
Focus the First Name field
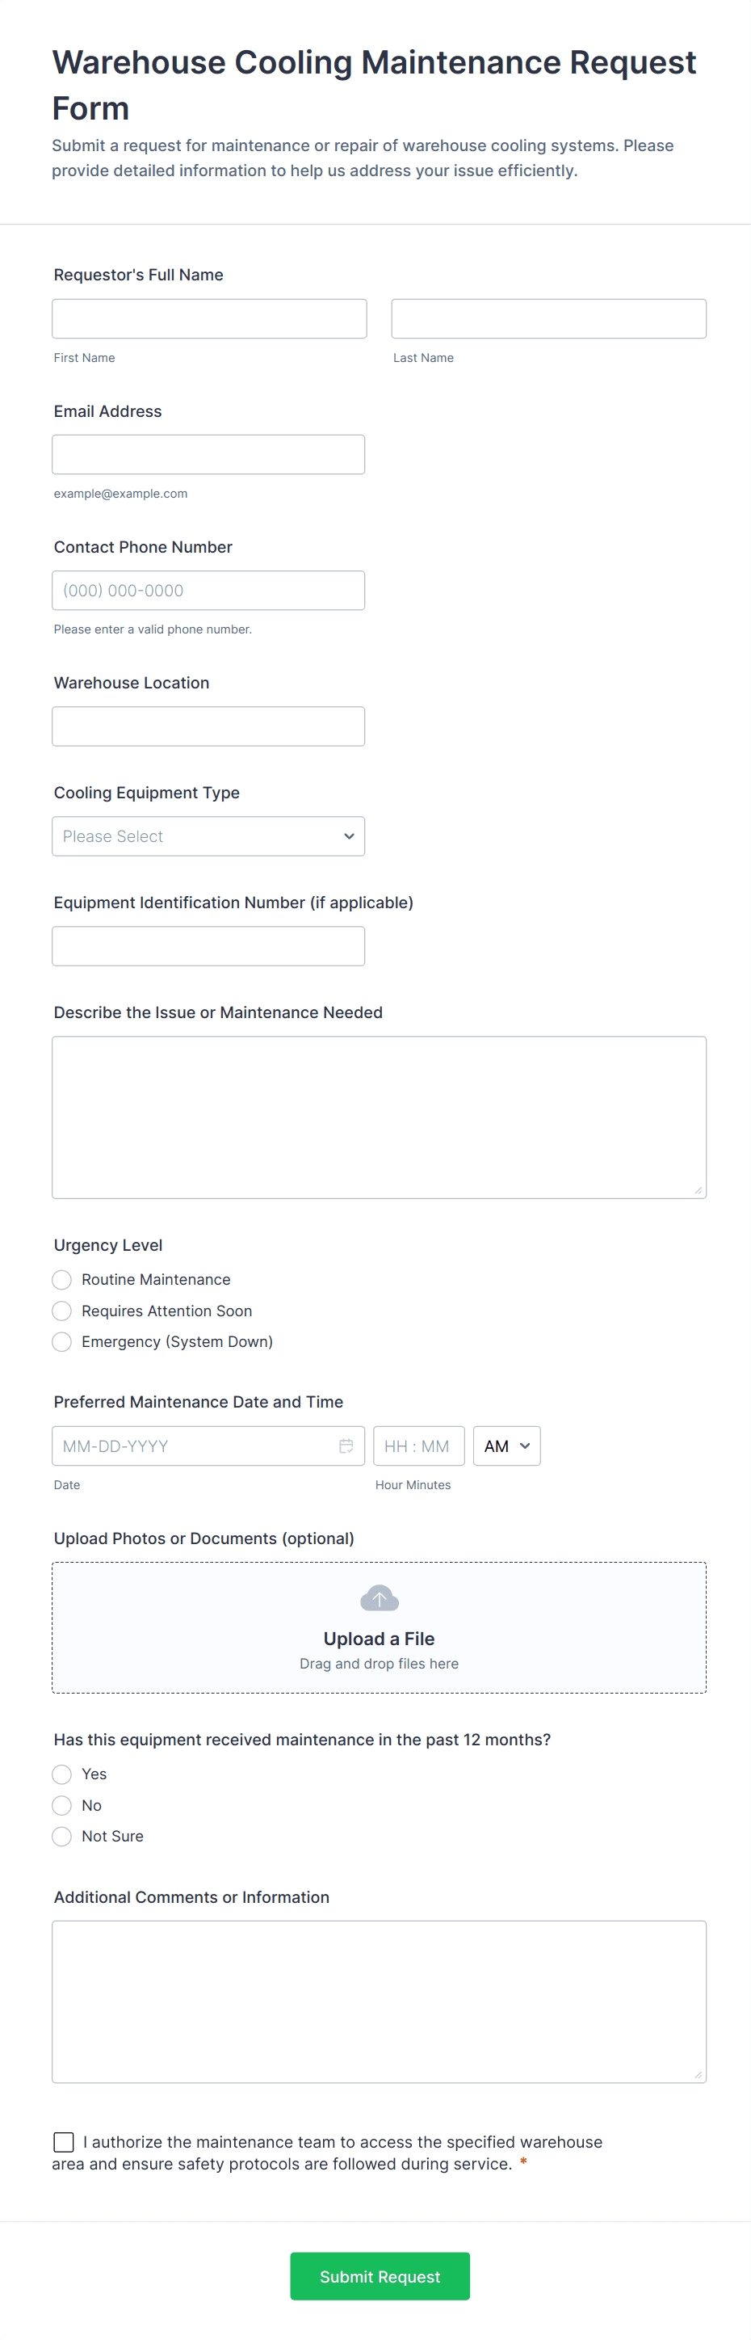(209, 319)
